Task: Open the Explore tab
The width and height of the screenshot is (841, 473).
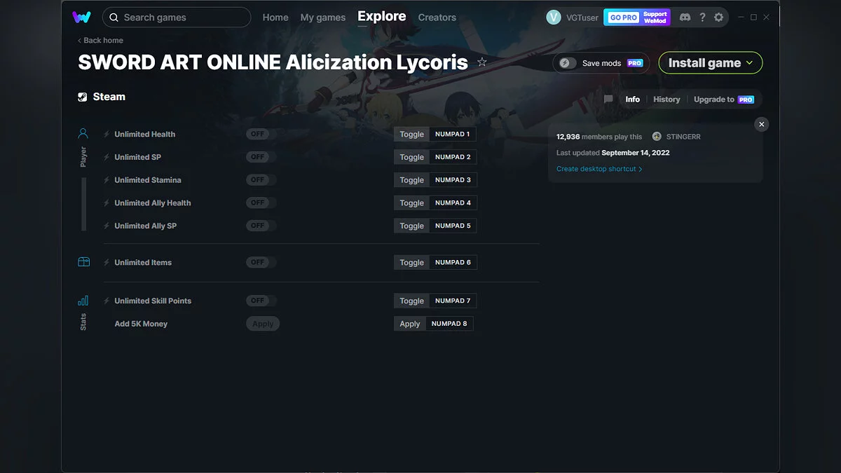Action: (x=381, y=16)
